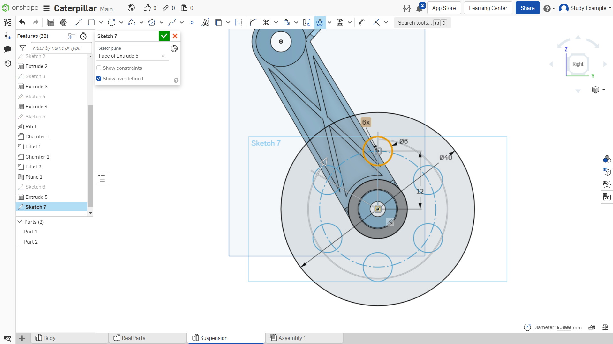Open the Appearances panel icon
The image size is (613, 344).
[607, 159]
